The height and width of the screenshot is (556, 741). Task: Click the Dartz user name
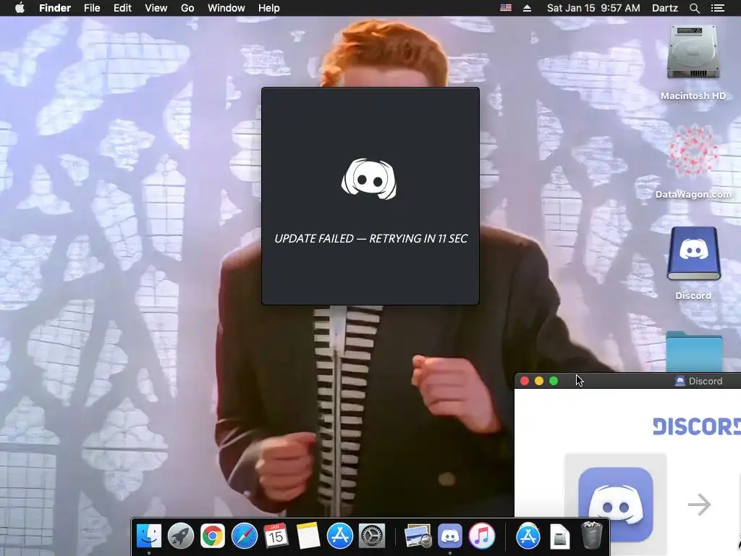pos(664,8)
